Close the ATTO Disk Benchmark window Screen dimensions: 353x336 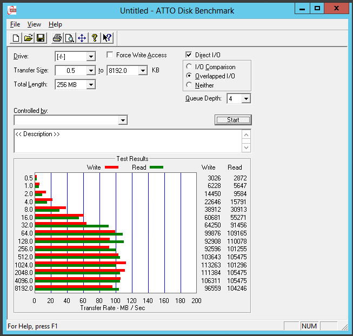pyautogui.click(x=336, y=9)
